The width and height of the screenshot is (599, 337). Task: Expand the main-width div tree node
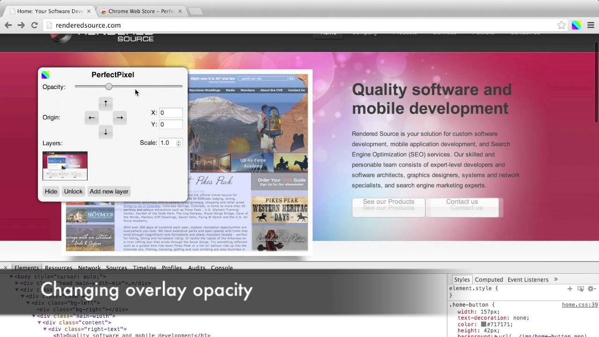tap(34, 316)
